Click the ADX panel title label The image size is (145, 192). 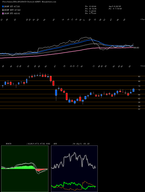(55, 144)
